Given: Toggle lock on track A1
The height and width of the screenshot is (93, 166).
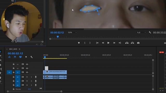Looking at the screenshot, I should (13, 77).
